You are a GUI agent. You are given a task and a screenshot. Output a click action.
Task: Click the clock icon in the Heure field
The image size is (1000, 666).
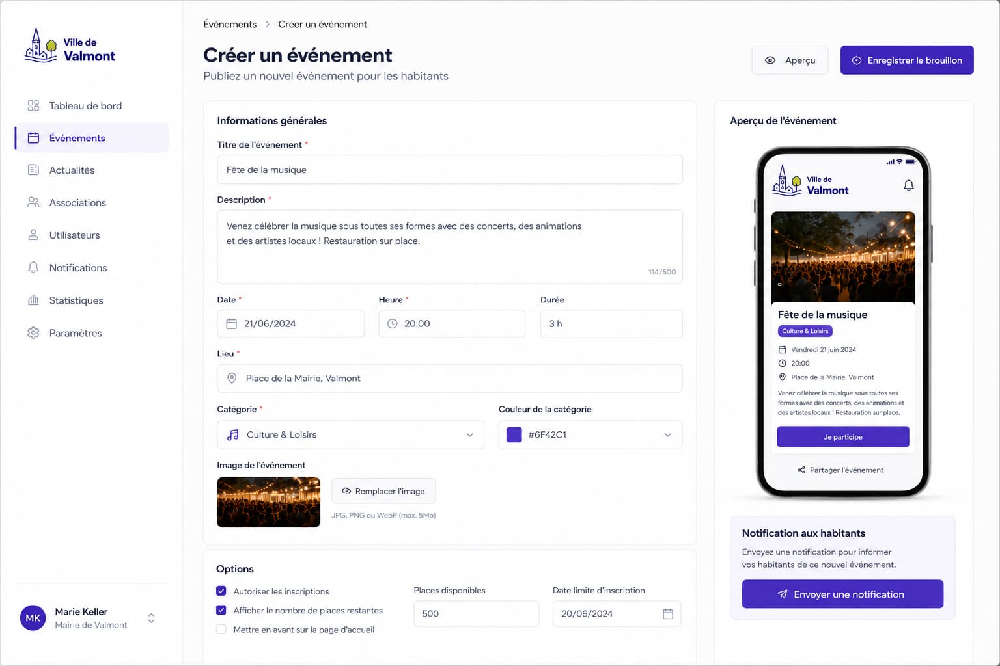(392, 323)
